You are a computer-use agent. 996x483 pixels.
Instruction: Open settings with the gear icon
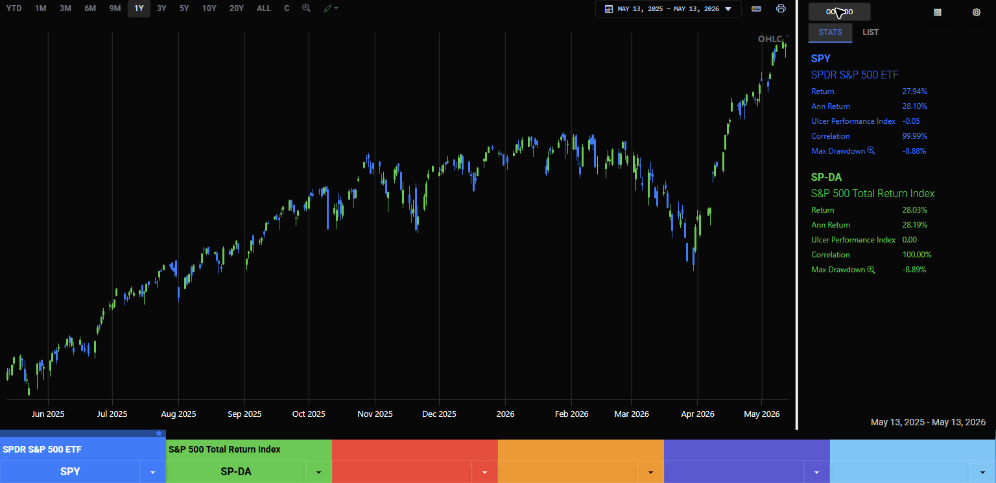pyautogui.click(x=977, y=12)
